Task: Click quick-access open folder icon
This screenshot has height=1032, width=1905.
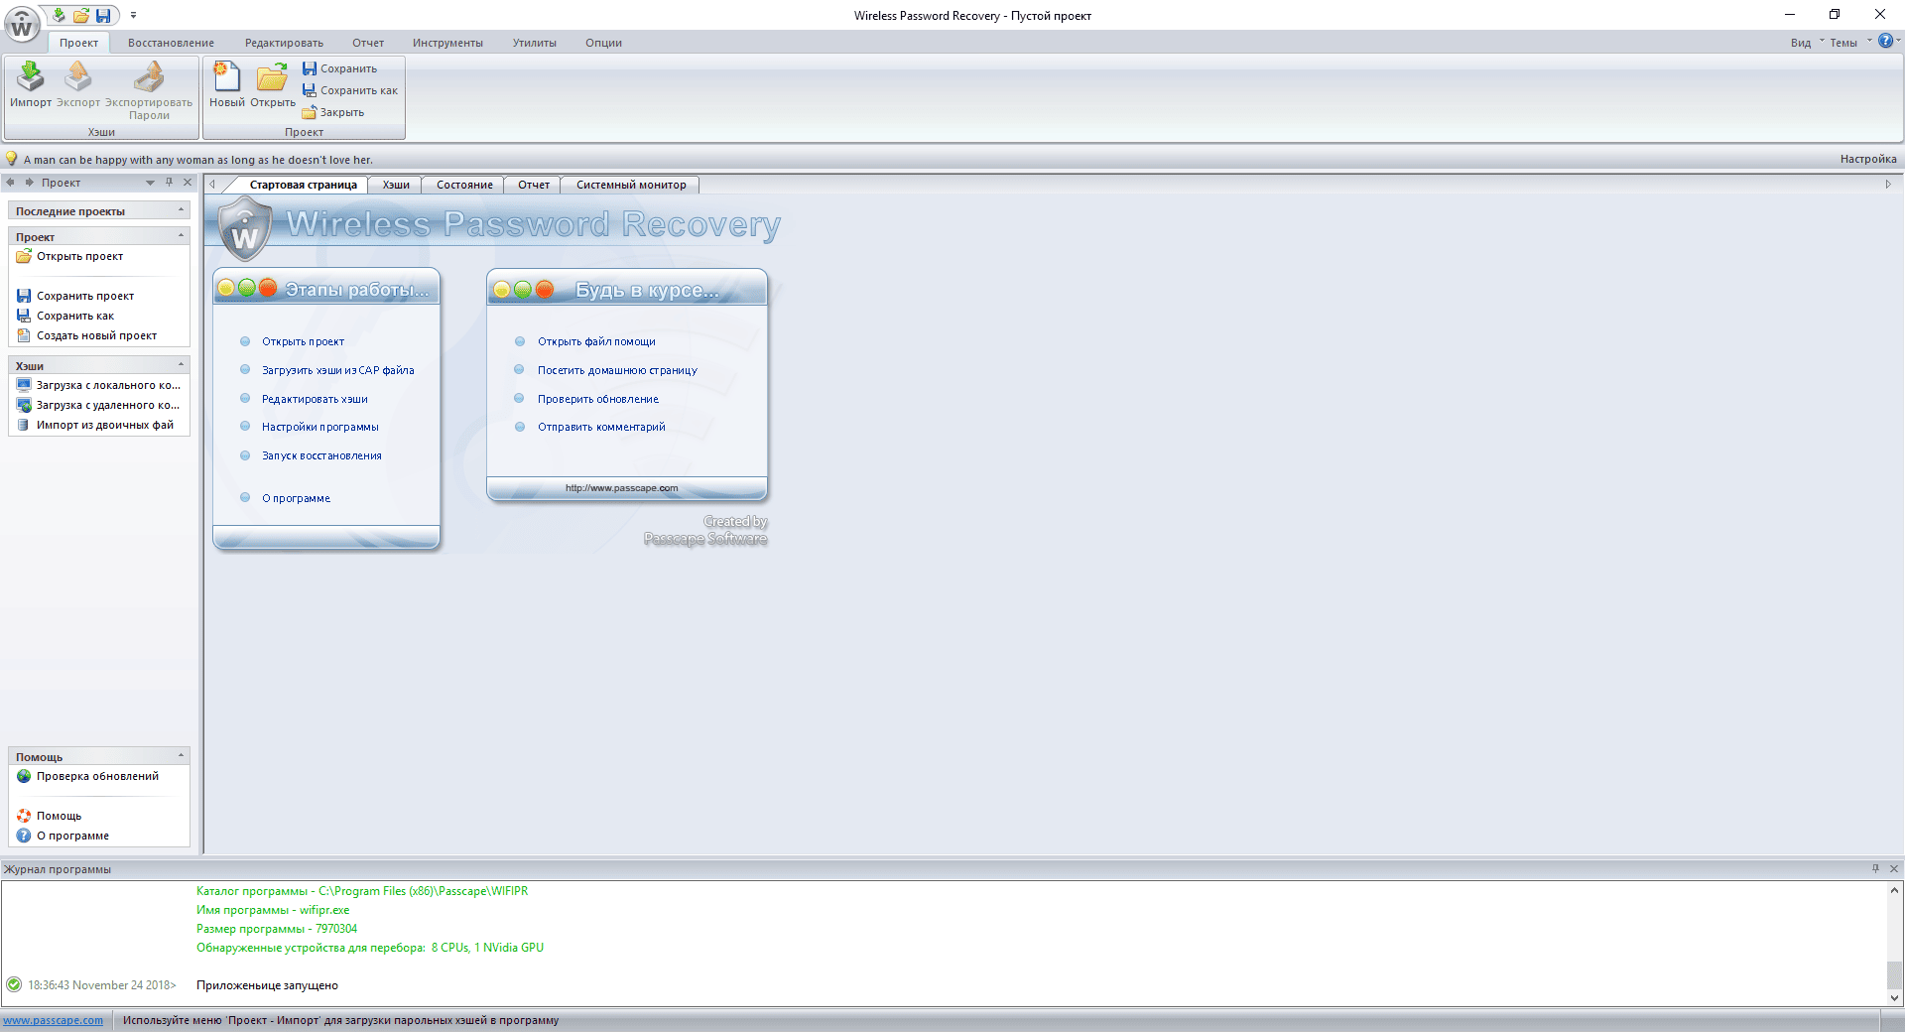Action: (81, 15)
